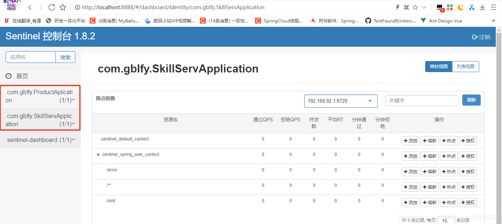This screenshot has height=224, width=502.
Task: Add 授权 rule for /** resource
Action: [468, 187]
